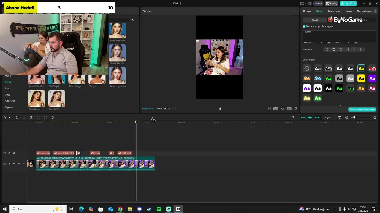Screen dimensions: 380x213
Task: Select the highlighted yellow-outlined Aa preset
Action: click(x=361, y=69)
